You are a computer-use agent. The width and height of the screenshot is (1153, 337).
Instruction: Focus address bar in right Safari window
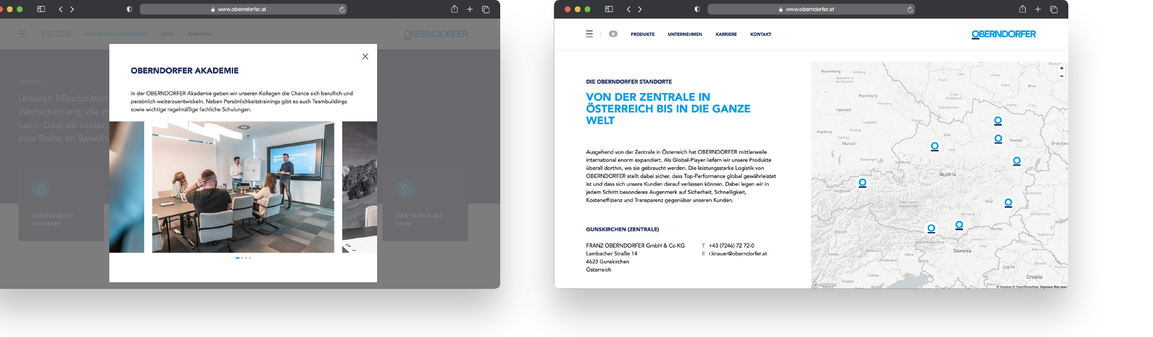pos(811,9)
